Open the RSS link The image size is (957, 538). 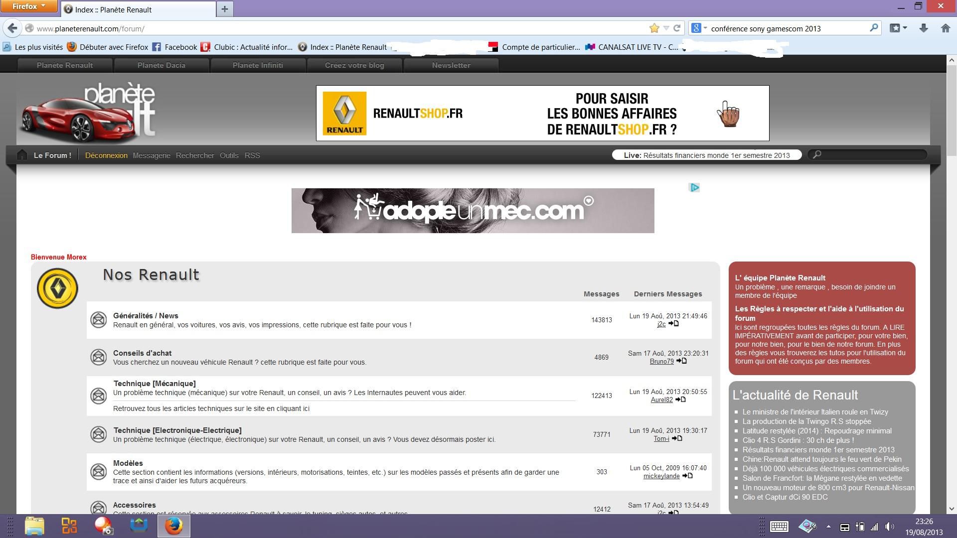(x=252, y=155)
